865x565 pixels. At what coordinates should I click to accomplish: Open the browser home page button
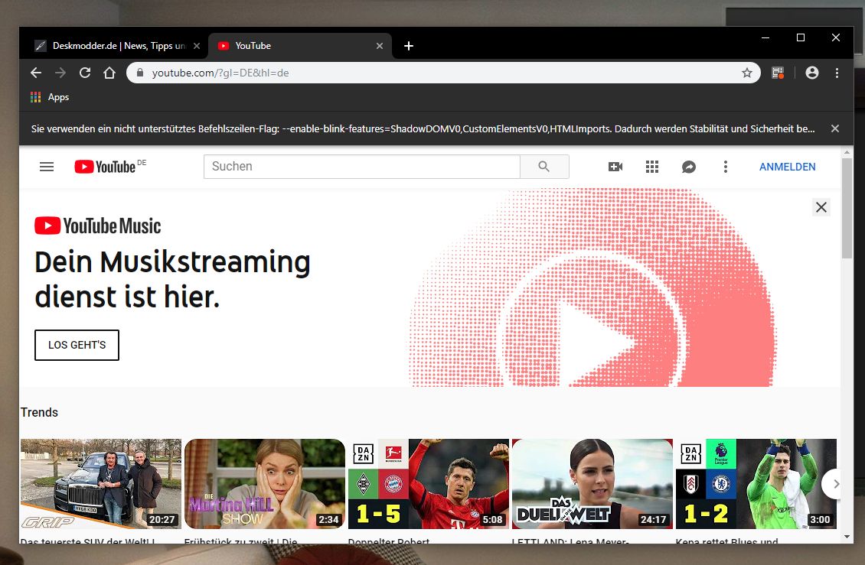click(x=109, y=73)
